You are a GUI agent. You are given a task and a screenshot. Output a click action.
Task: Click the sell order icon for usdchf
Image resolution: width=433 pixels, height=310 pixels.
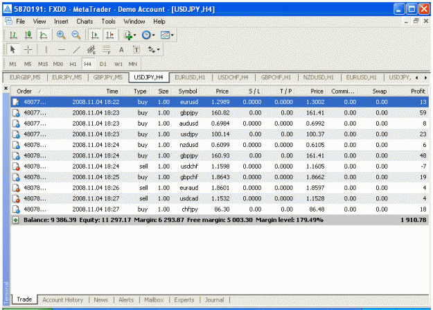(16, 166)
